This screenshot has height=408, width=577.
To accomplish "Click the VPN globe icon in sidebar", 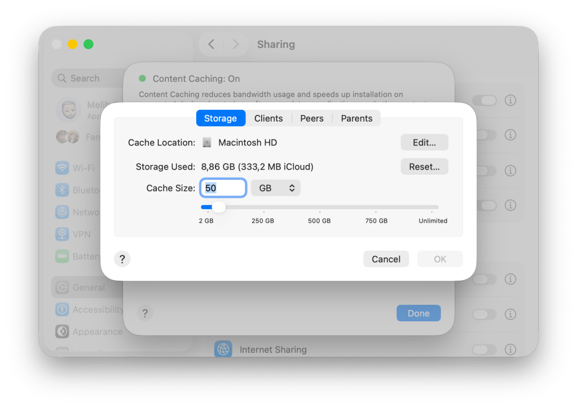I will tap(62, 234).
